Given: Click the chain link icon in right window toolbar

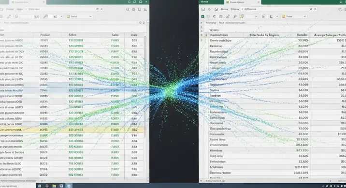Looking at the screenshot, I should pos(228,16).
